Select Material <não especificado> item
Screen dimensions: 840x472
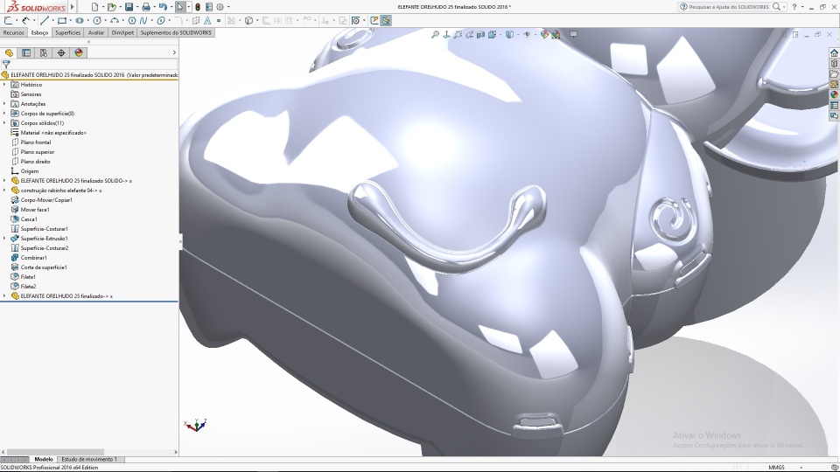(x=53, y=133)
